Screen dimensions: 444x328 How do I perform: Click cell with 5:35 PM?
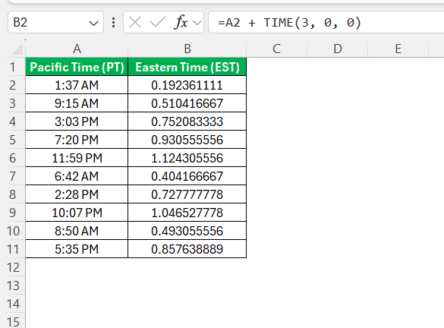(77, 249)
